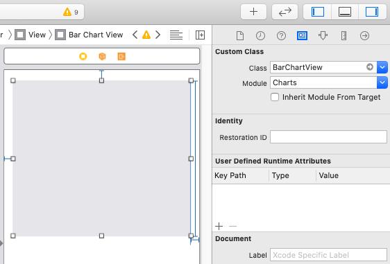This screenshot has height=264, width=390.
Task: Click the Type column header
Action: click(x=280, y=175)
